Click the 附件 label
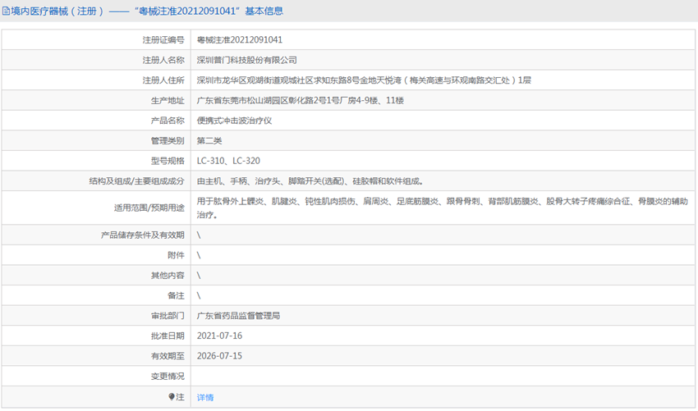Screen dimensions: 698x411 [x=176, y=255]
